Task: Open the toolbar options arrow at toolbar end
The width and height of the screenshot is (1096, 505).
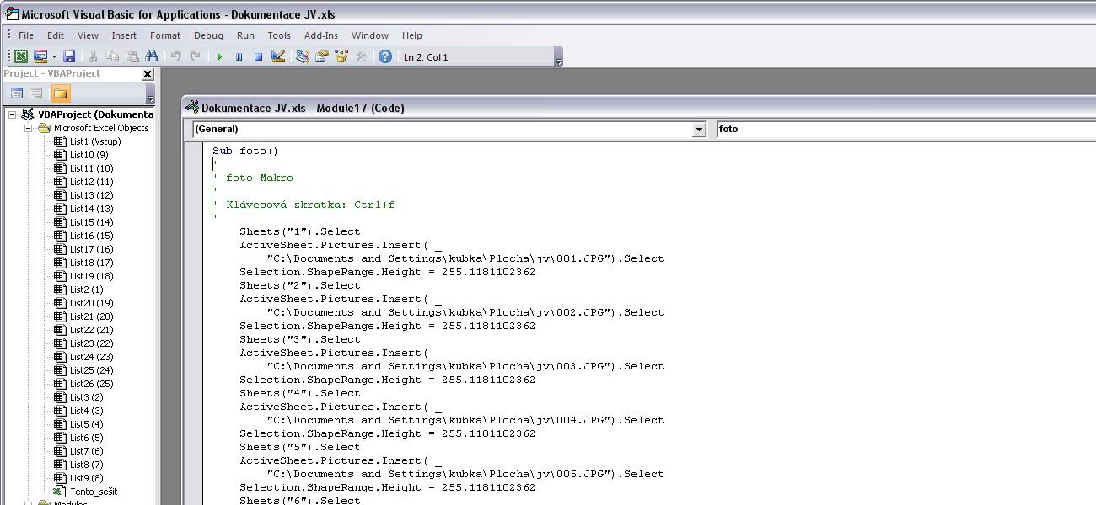Action: (x=558, y=57)
